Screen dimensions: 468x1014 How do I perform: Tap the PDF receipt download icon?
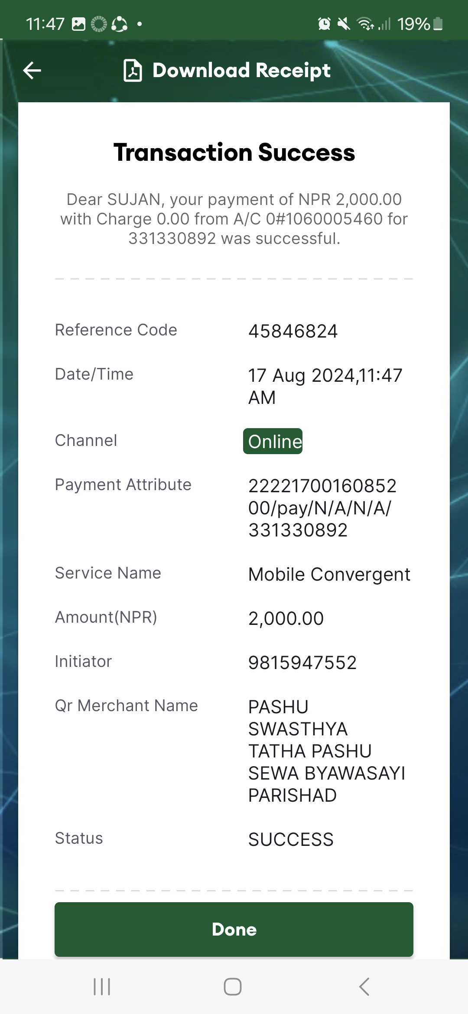[x=133, y=71]
